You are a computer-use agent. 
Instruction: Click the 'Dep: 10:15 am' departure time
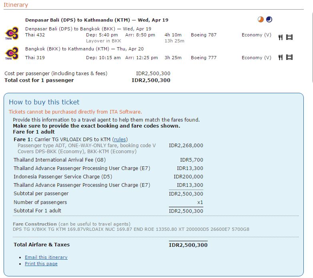103,58
